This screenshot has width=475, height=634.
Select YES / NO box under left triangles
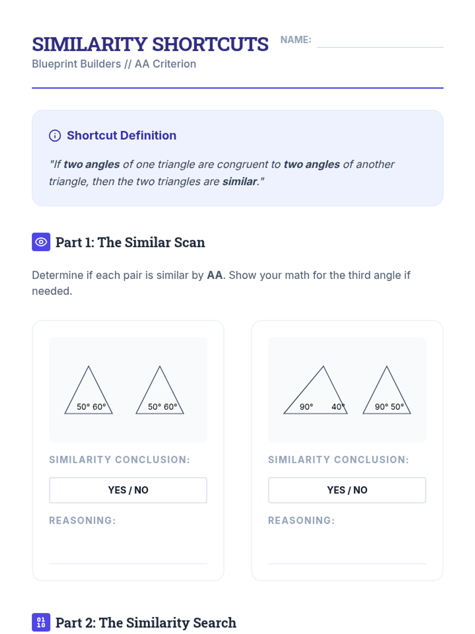point(128,490)
